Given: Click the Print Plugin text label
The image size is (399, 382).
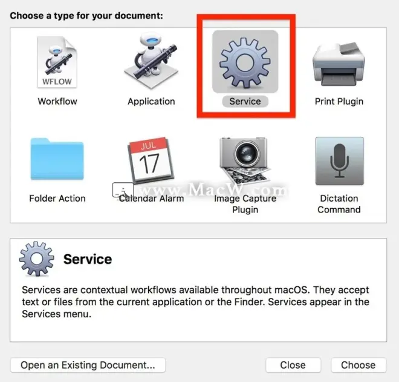Looking at the screenshot, I should click(x=339, y=102).
